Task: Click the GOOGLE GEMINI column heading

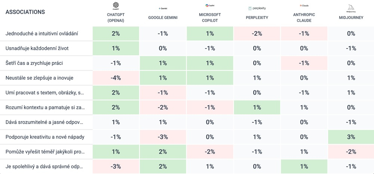Action: tap(163, 18)
